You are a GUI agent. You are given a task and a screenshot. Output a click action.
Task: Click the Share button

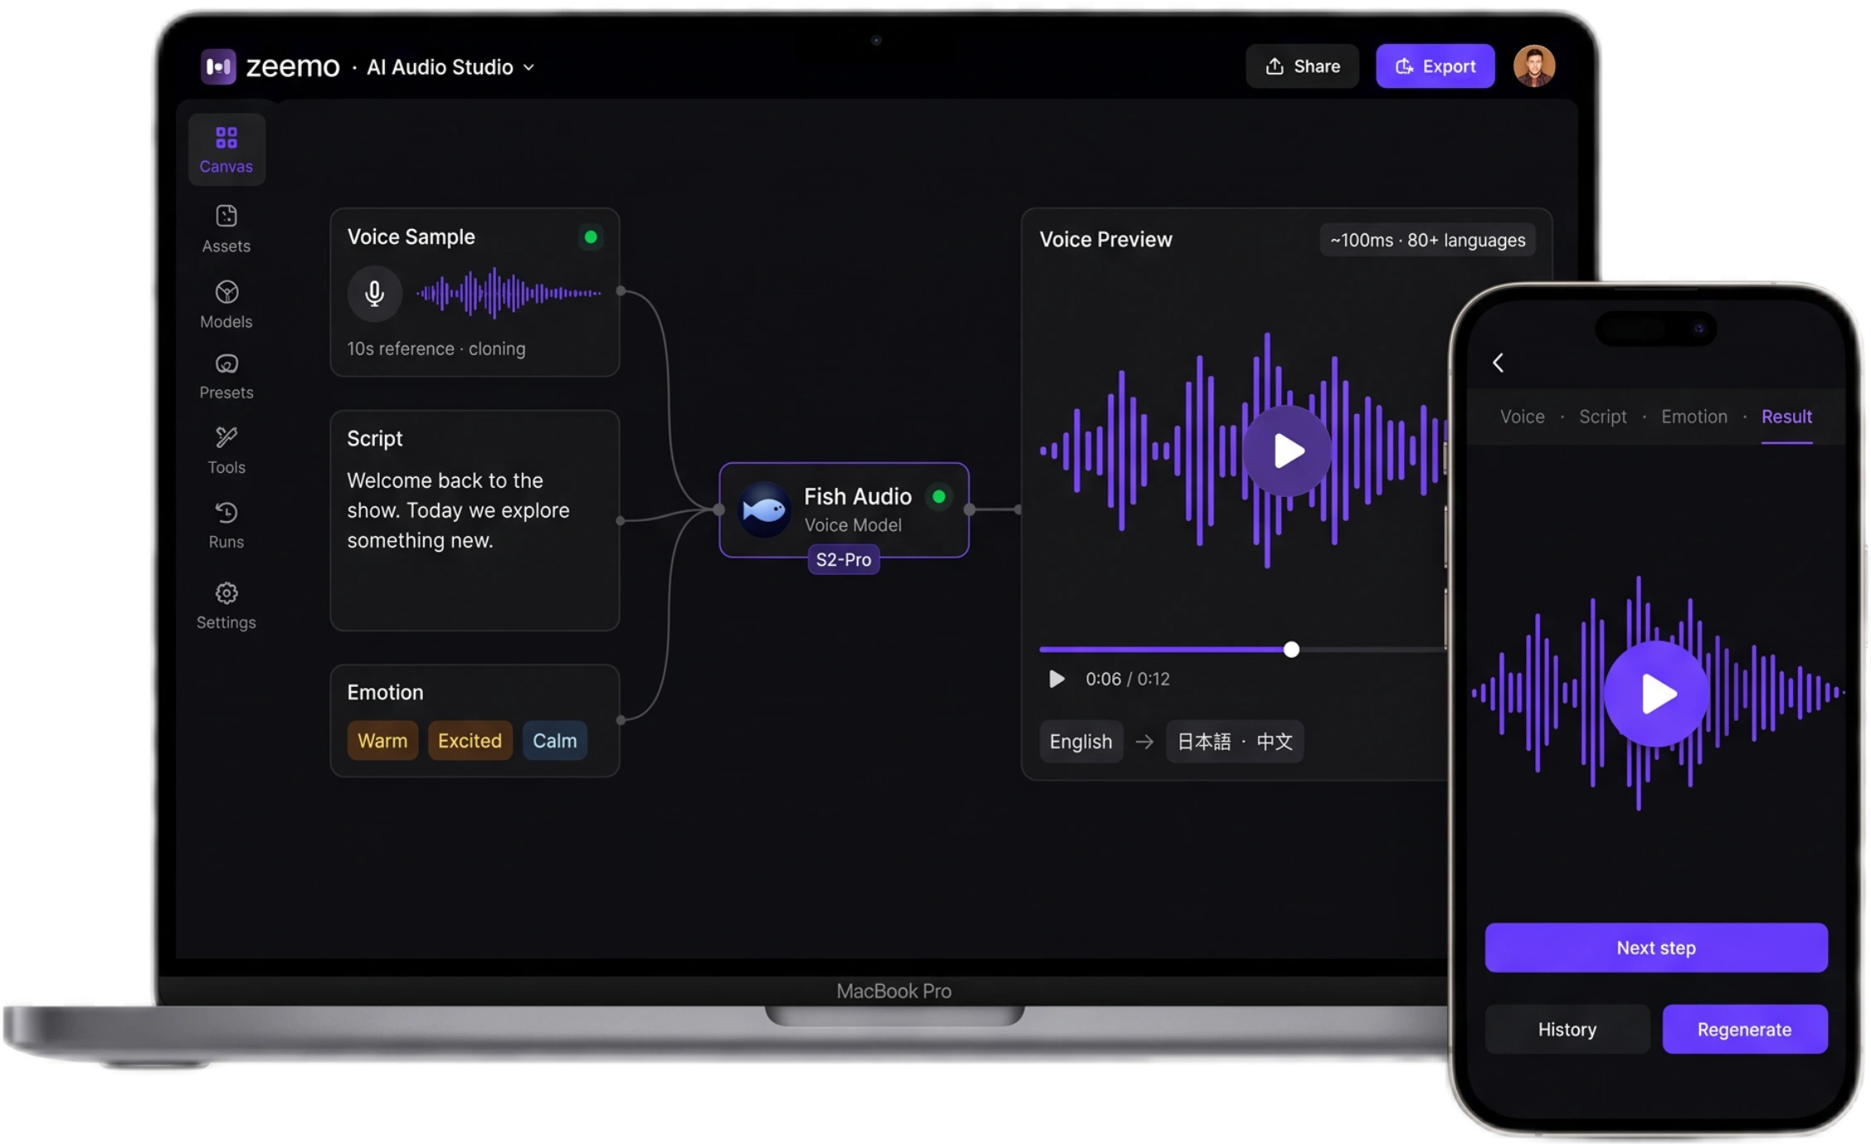pyautogui.click(x=1302, y=66)
